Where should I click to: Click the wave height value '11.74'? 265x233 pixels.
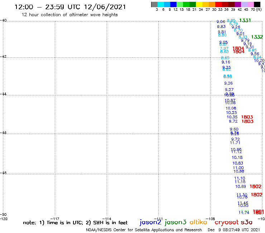coord(244,213)
